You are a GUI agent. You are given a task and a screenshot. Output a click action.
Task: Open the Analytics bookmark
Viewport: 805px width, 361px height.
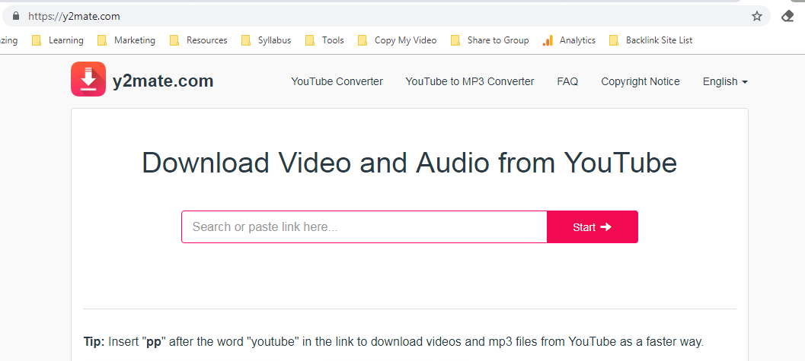pos(569,40)
